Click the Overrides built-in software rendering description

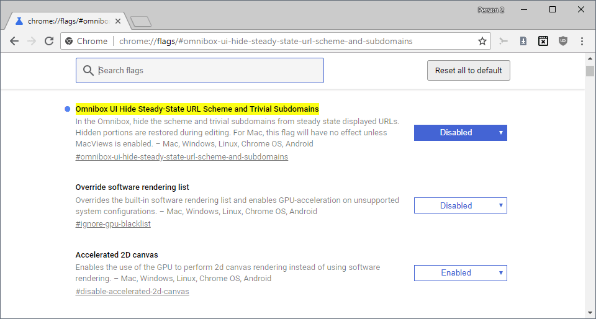click(237, 205)
